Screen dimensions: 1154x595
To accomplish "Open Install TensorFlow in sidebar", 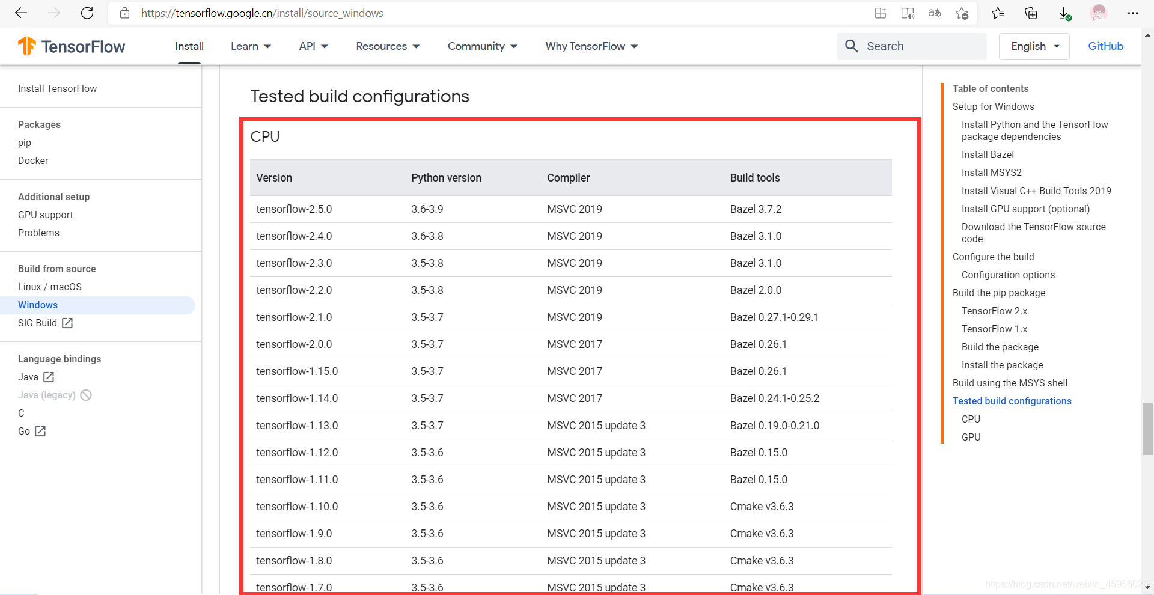I will click(x=57, y=89).
